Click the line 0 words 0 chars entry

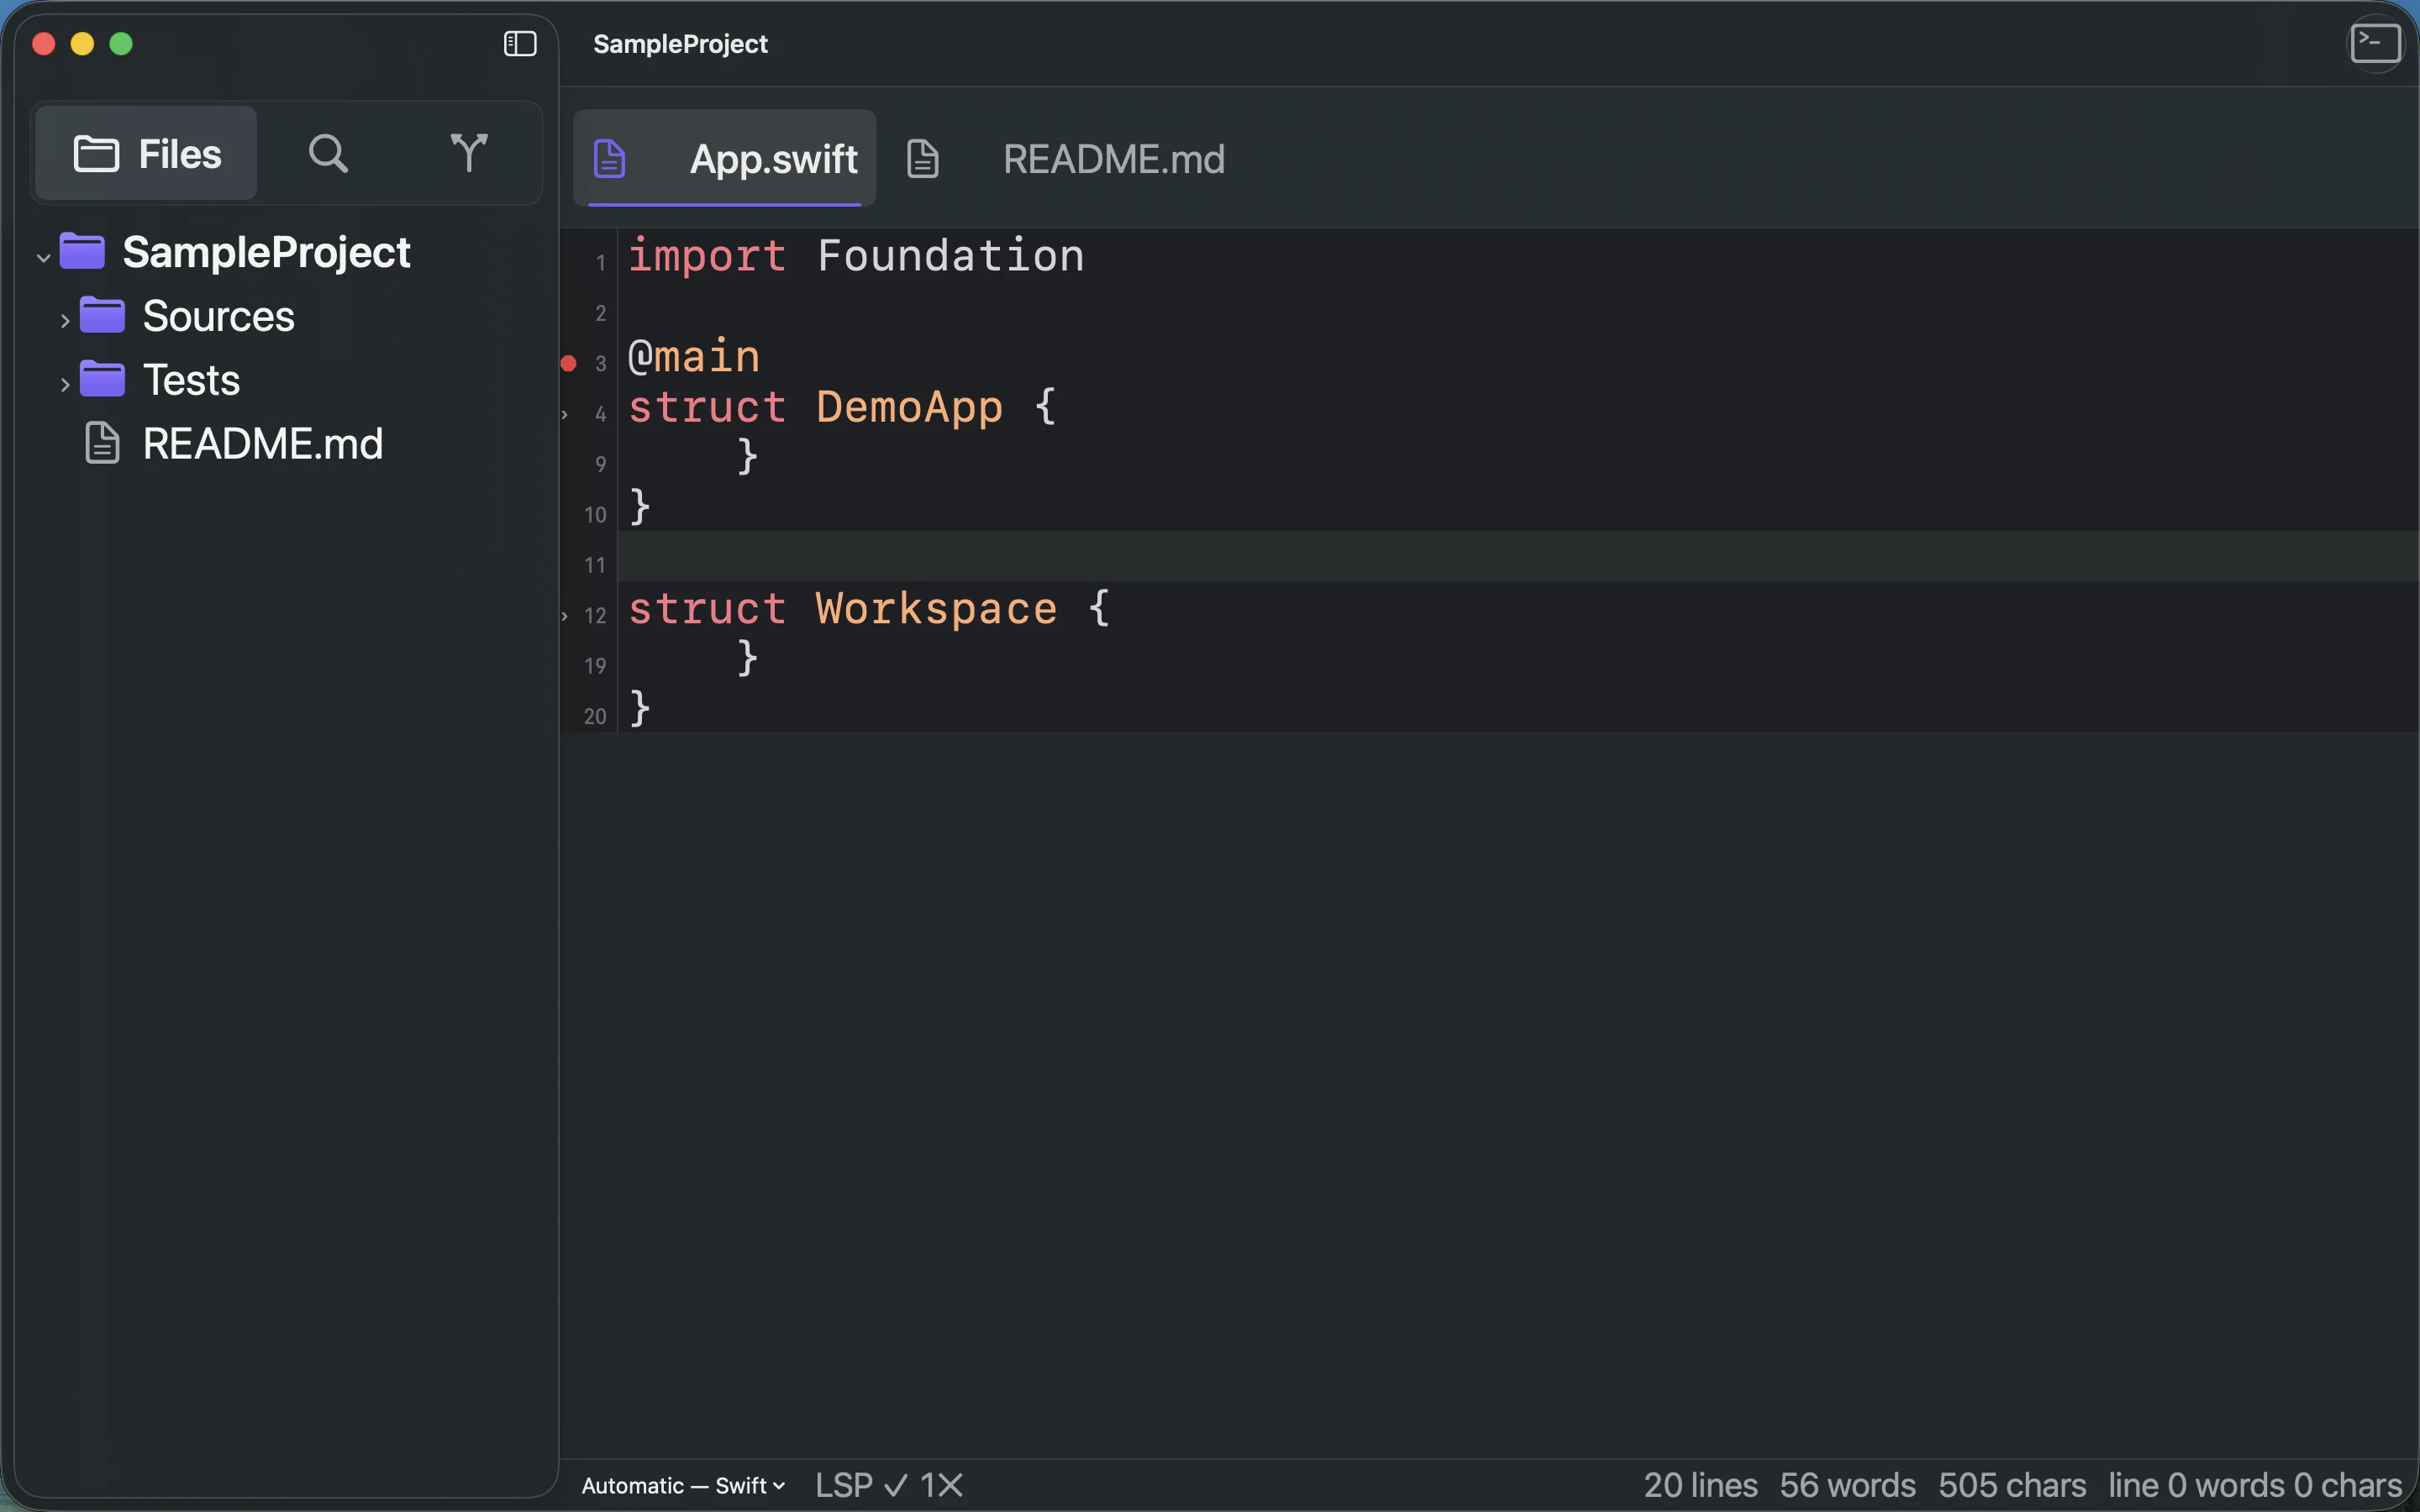2255,1485
